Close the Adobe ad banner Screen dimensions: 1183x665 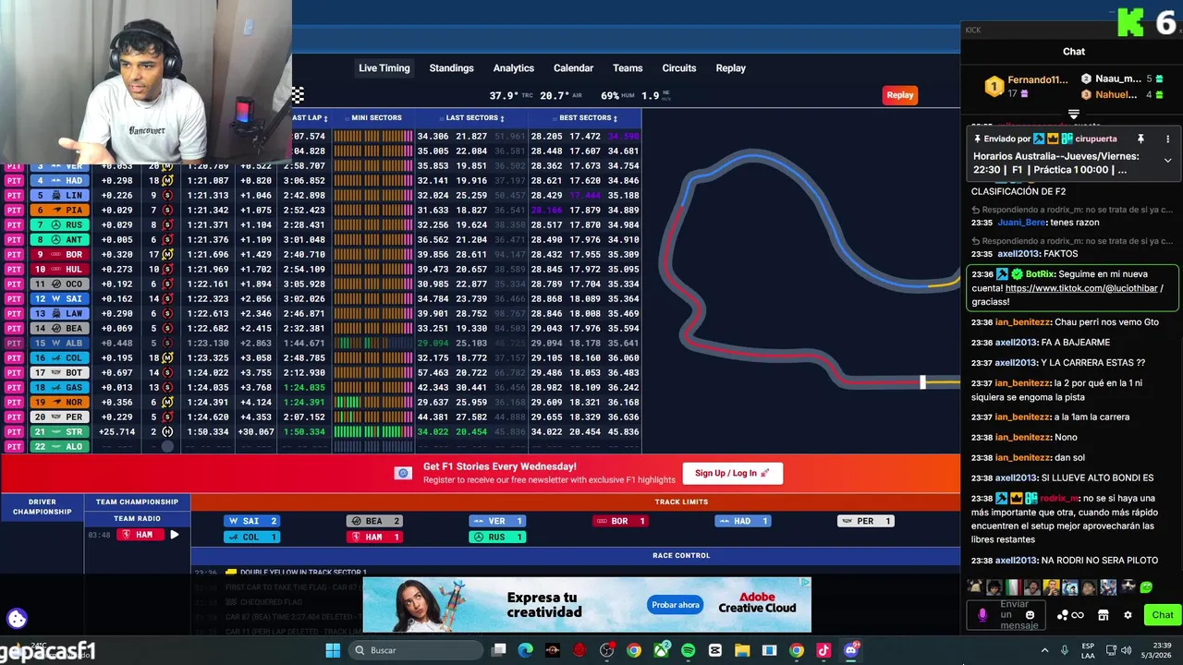805,583
